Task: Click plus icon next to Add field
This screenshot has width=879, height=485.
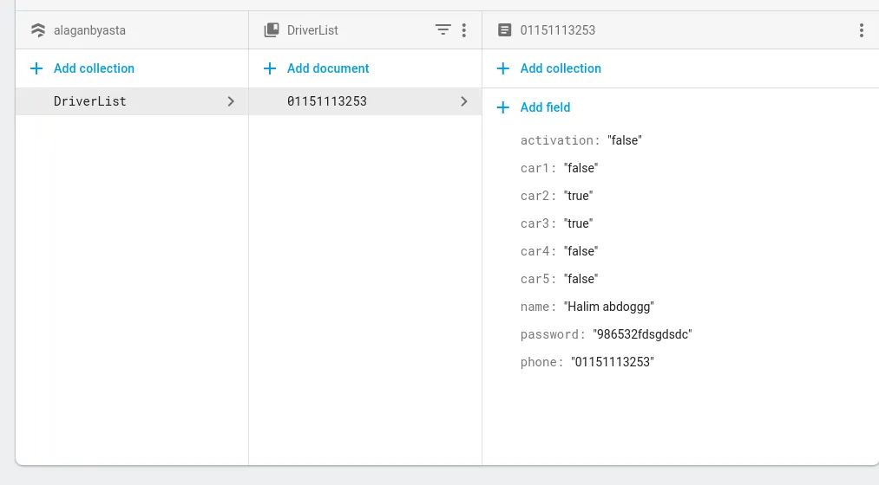Action: pos(503,107)
